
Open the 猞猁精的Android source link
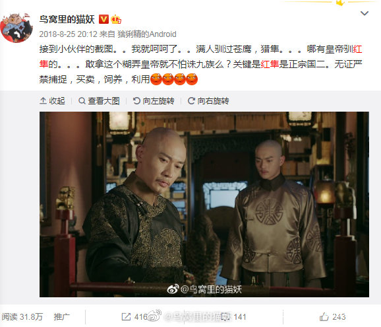point(147,34)
